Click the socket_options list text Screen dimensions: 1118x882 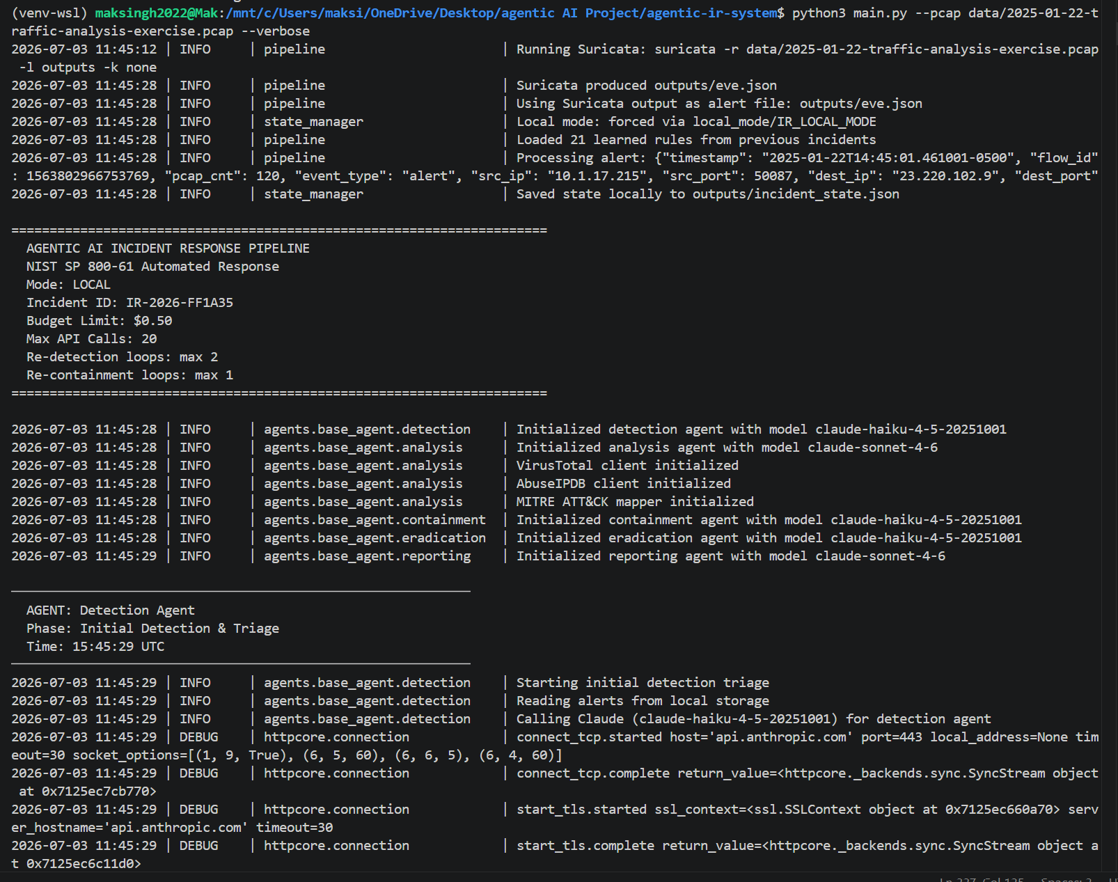tap(317, 755)
